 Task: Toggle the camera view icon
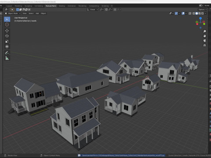(205, 40)
